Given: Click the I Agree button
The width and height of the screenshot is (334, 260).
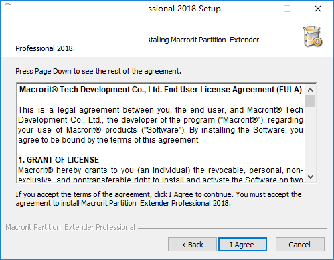Looking at the screenshot, I should [x=242, y=245].
